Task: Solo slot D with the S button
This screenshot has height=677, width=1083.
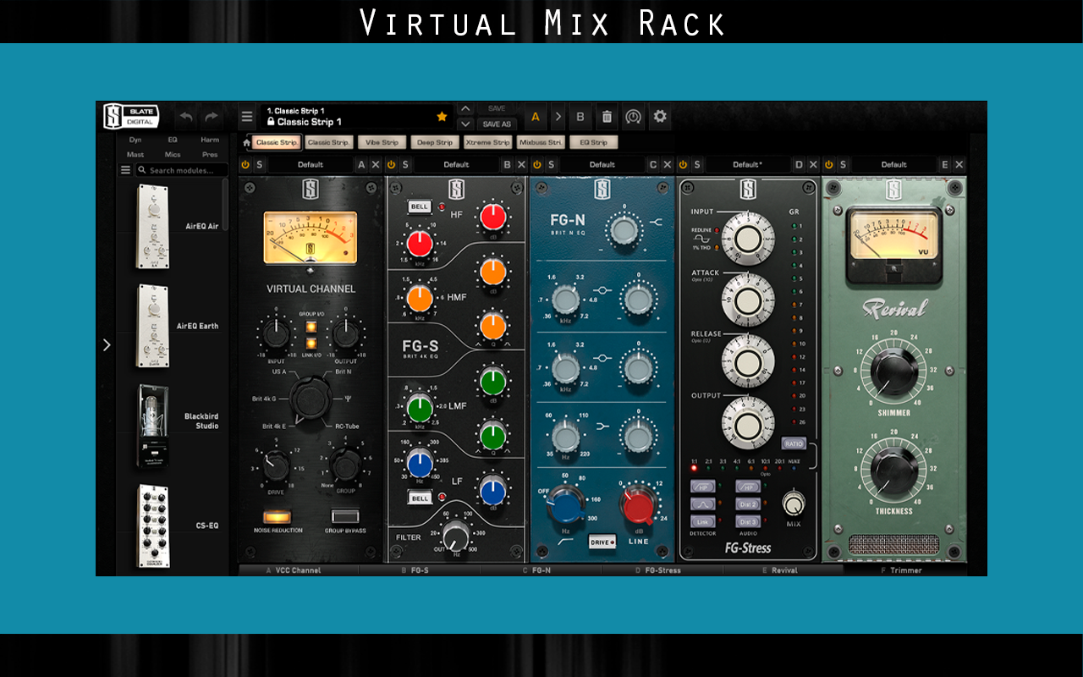Action: [x=697, y=164]
